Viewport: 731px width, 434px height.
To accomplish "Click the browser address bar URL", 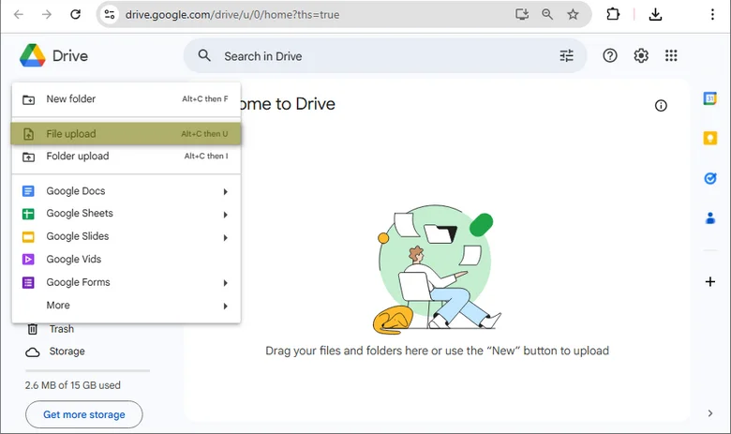I will pos(232,14).
